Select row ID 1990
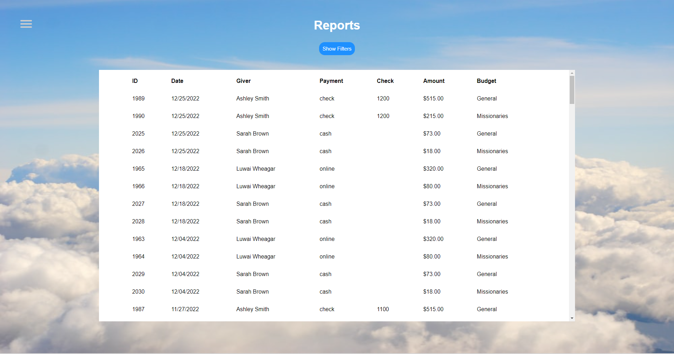Screen dimensions: 674x354 point(334,116)
